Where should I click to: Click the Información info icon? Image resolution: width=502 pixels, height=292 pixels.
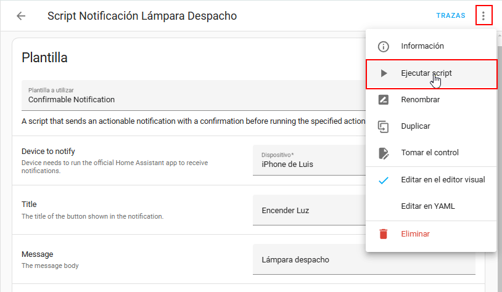click(x=384, y=46)
